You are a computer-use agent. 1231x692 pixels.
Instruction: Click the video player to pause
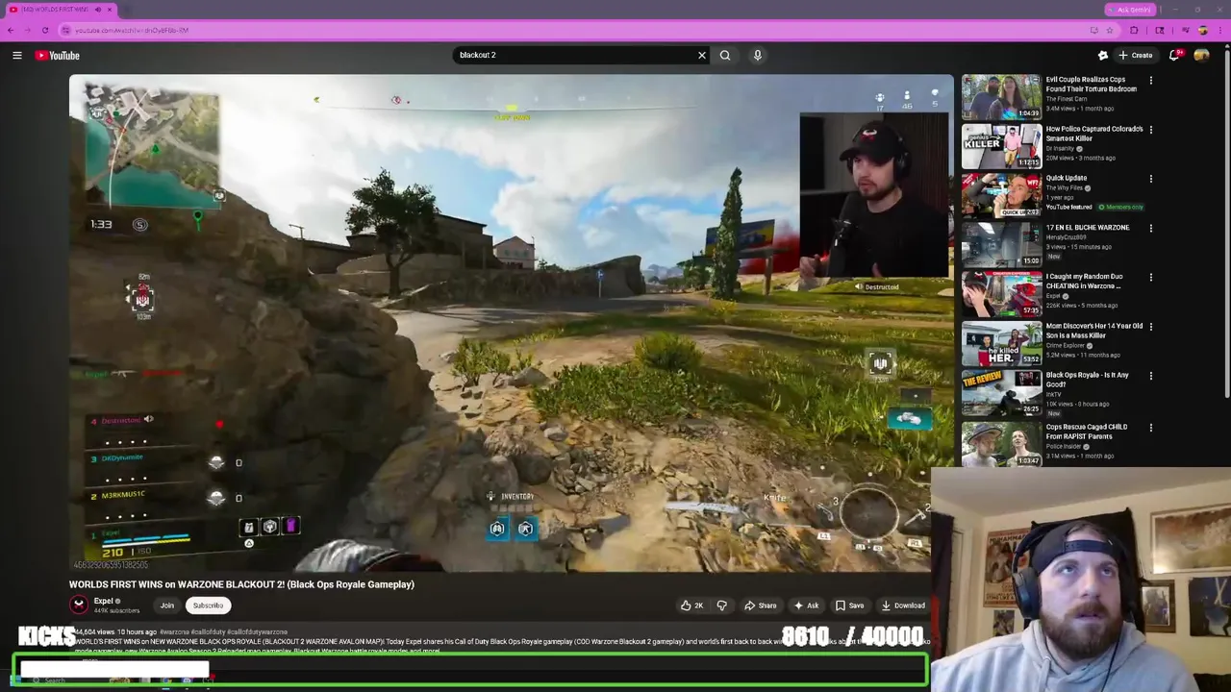[x=511, y=323]
